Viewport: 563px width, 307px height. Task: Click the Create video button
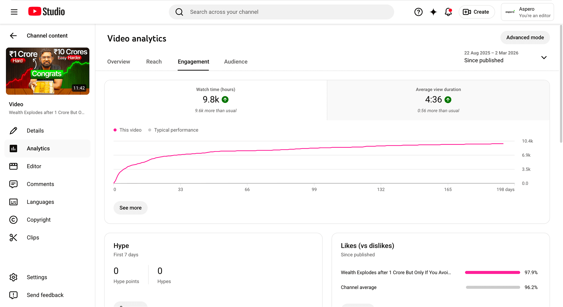point(476,12)
